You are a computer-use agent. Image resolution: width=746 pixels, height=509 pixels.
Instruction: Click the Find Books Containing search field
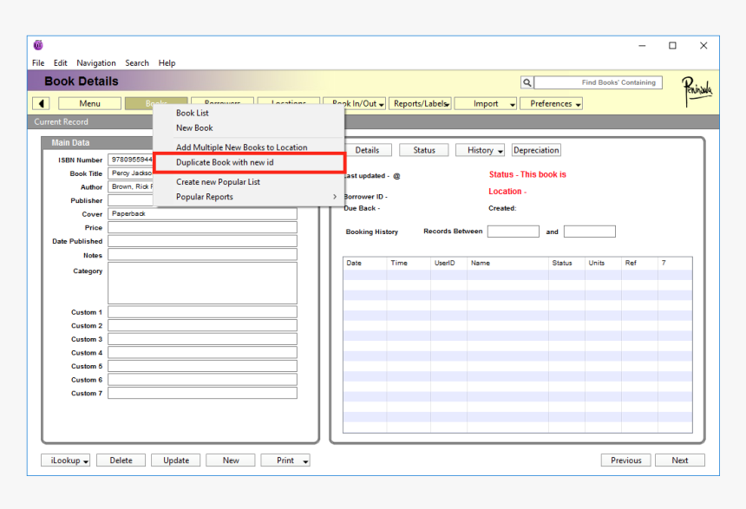[x=598, y=82]
